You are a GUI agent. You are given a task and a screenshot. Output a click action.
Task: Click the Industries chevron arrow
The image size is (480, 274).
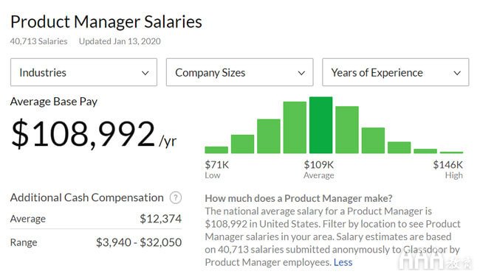point(145,74)
